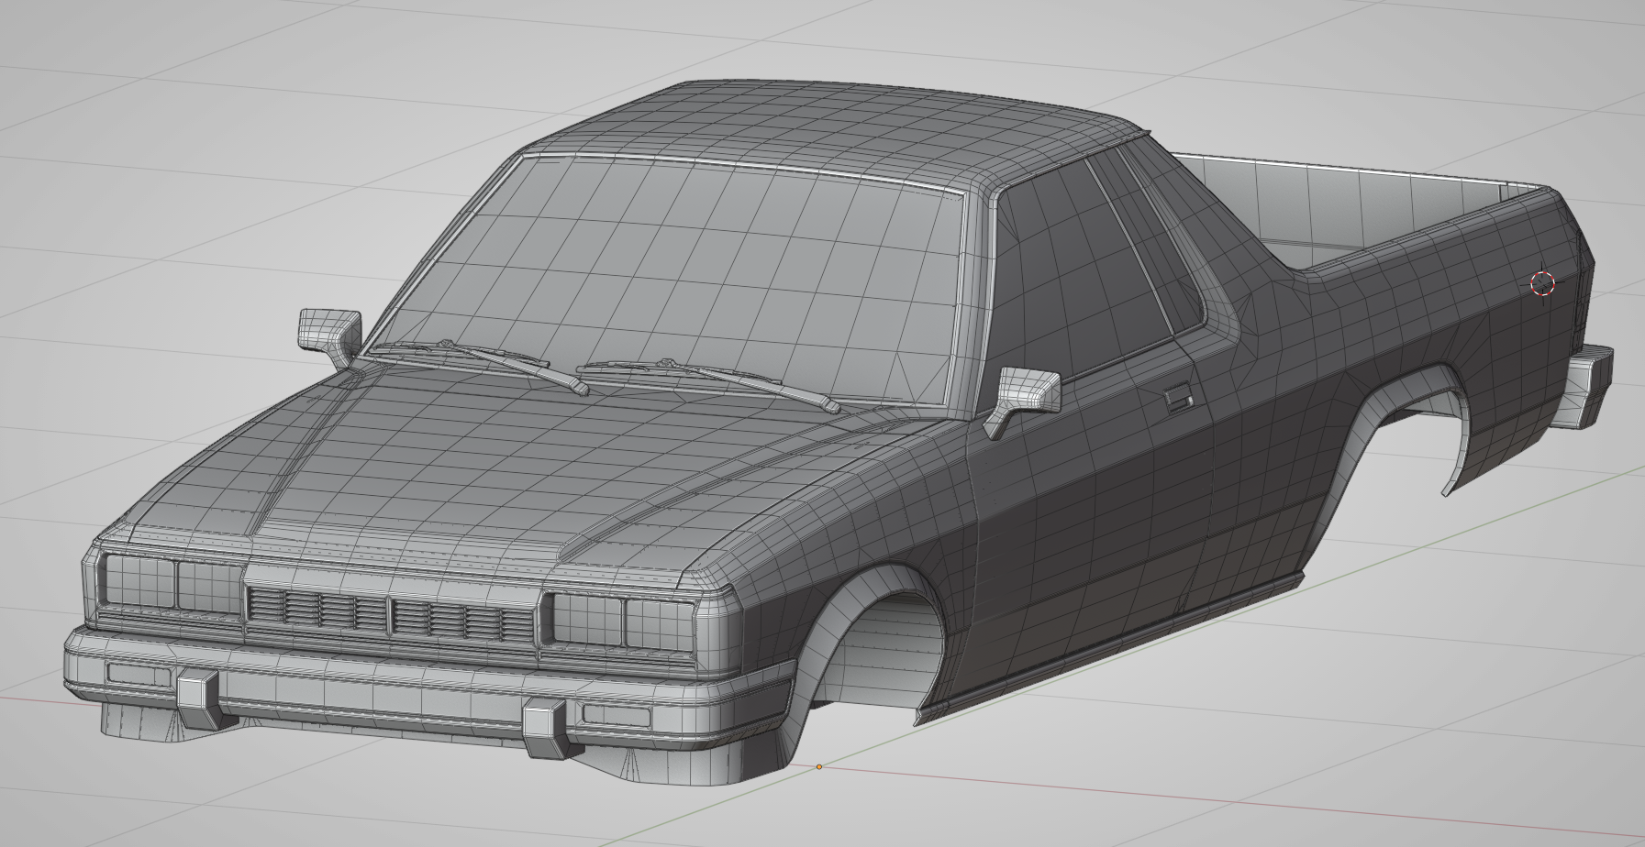
Task: Click the orange object origin dot below the car
Action: [x=819, y=766]
